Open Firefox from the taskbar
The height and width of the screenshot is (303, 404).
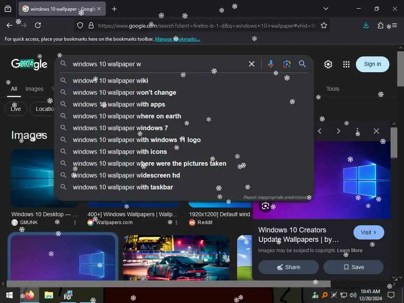tap(30, 295)
